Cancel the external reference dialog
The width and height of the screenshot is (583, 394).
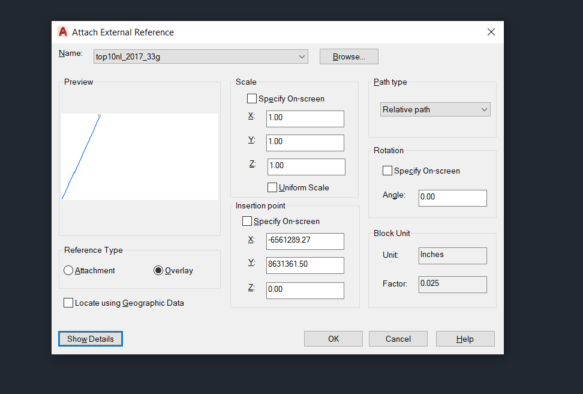click(x=398, y=339)
